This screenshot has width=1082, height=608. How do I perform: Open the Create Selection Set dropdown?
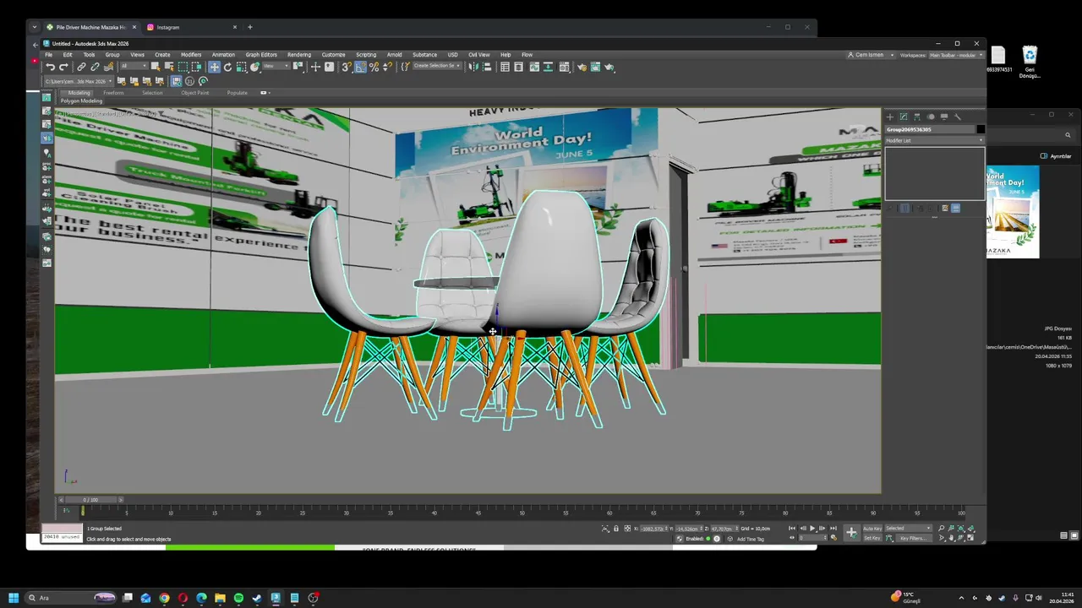coord(437,66)
